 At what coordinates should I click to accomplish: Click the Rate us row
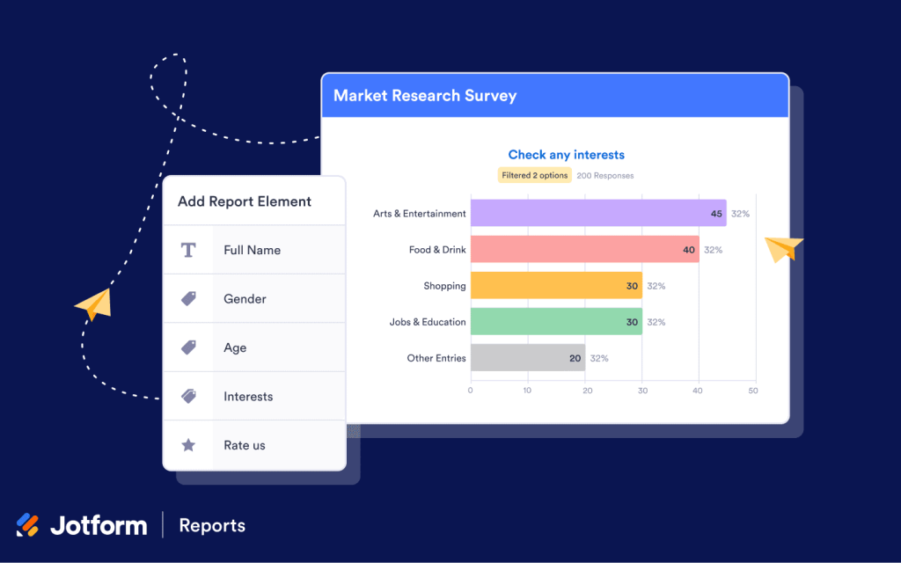(255, 445)
